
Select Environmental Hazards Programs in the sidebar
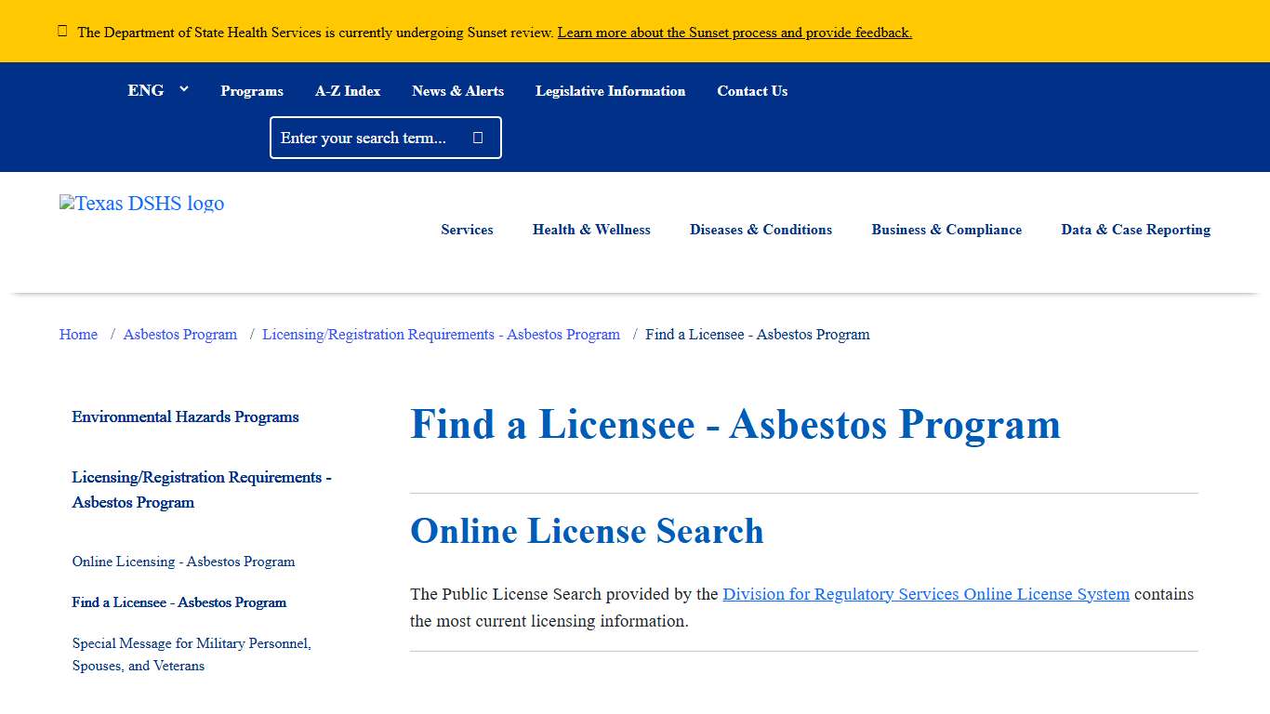(185, 416)
